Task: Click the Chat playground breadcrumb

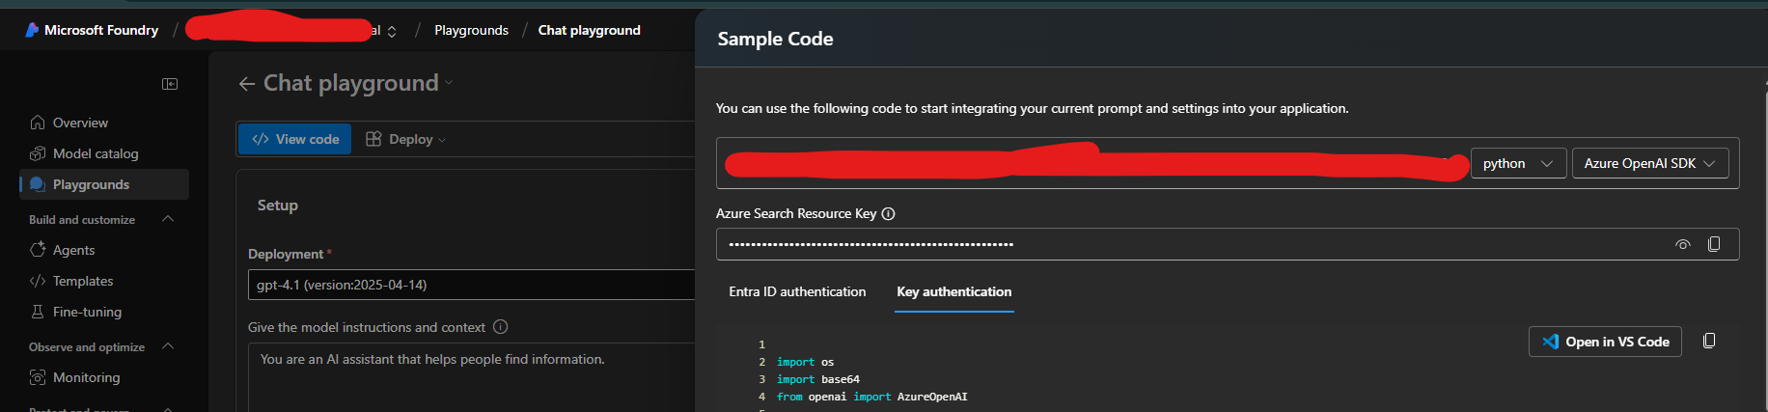Action: (589, 30)
